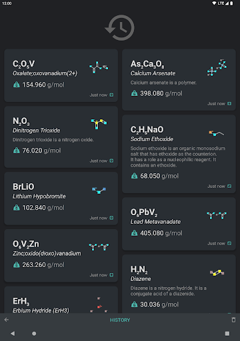Image resolution: width=240 pixels, height=341 pixels.
Task: Click the Dinitrogen Trioxide molecule icon
Action: pos(99,124)
